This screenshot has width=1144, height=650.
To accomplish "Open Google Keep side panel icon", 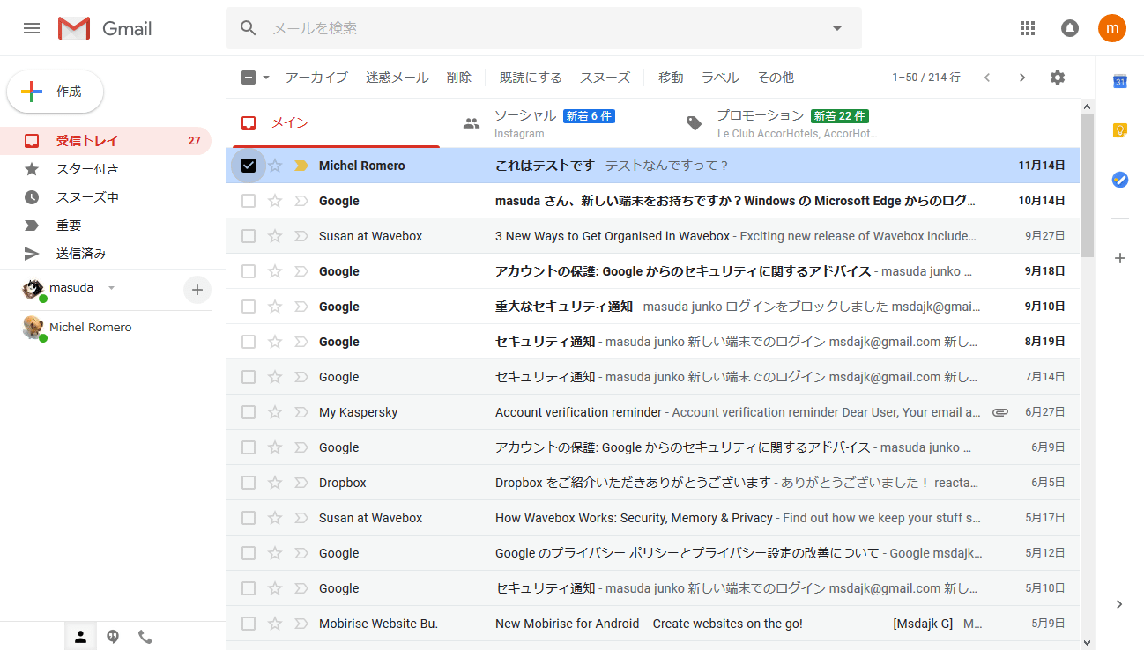I will point(1120,130).
